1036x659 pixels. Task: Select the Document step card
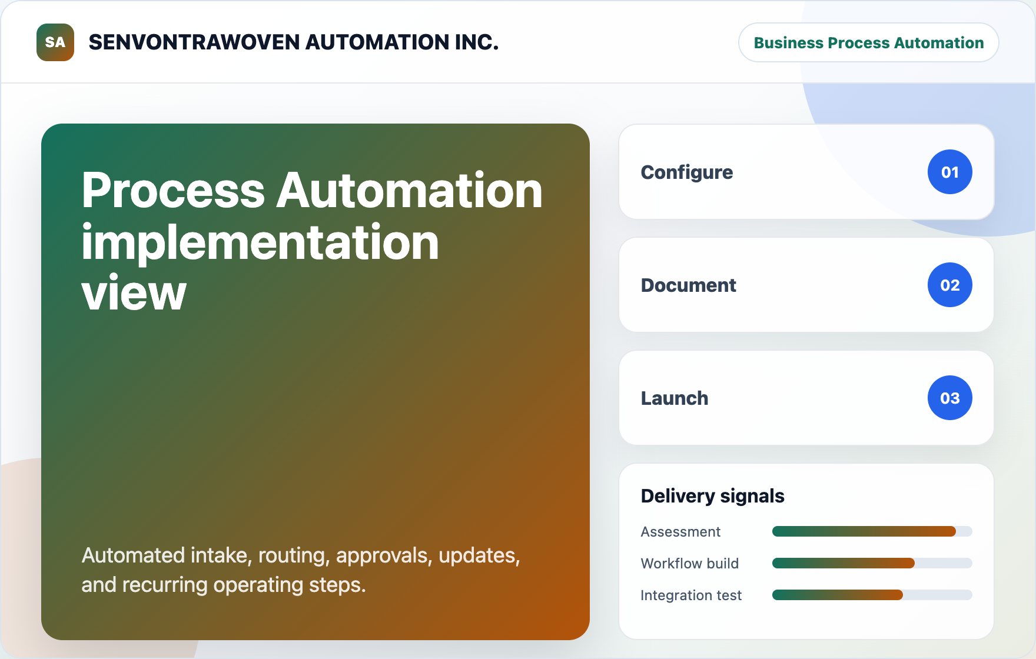pyautogui.click(x=806, y=285)
